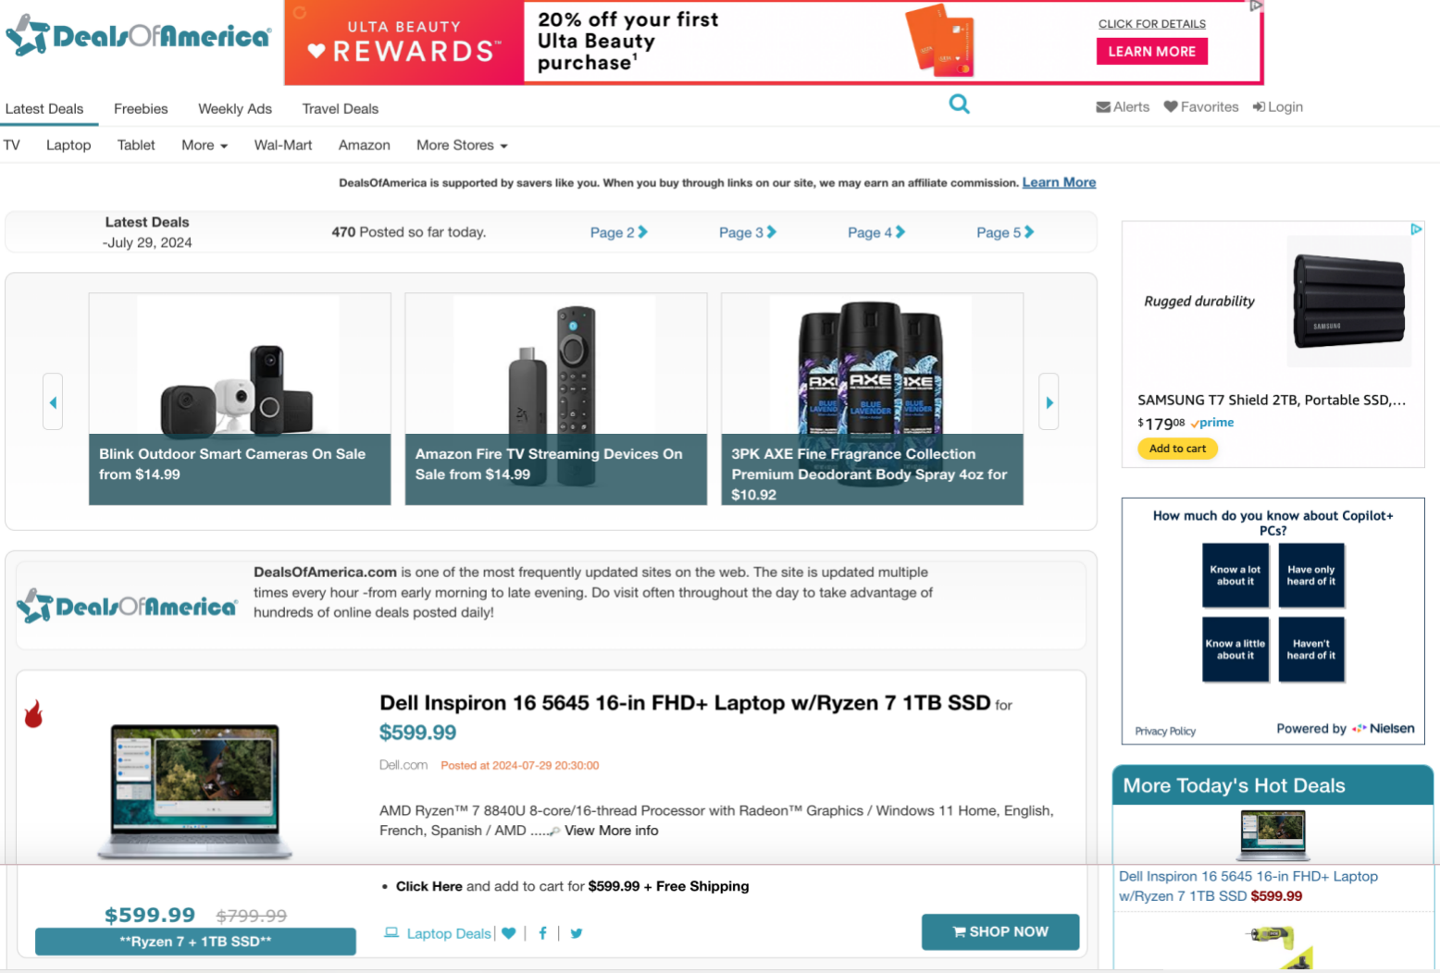Image resolution: width=1440 pixels, height=973 pixels.
Task: Select the Laptop category
Action: [x=68, y=145]
